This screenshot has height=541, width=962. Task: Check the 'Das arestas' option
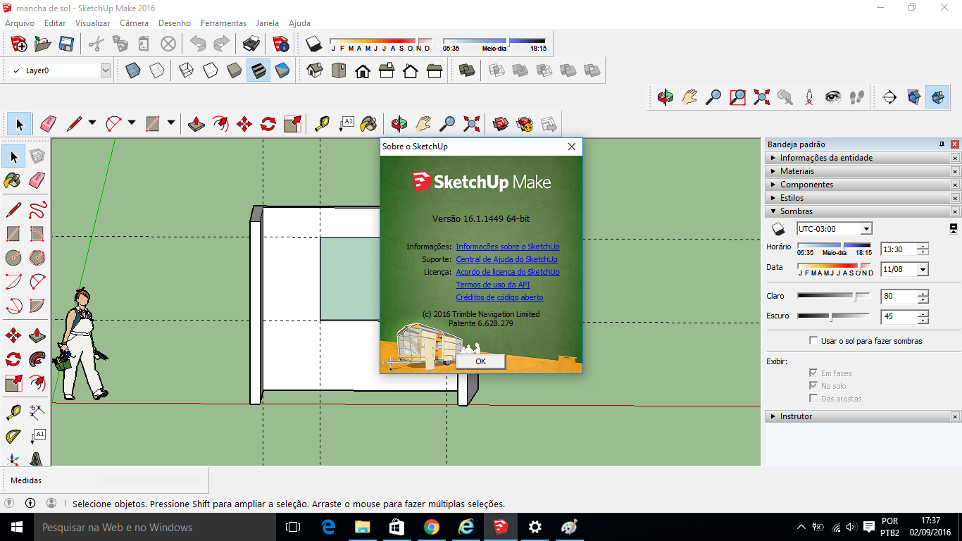[813, 399]
